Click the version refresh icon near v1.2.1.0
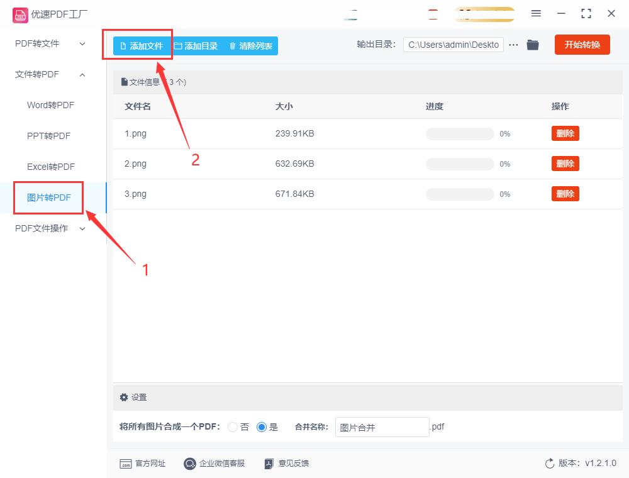 (x=548, y=463)
